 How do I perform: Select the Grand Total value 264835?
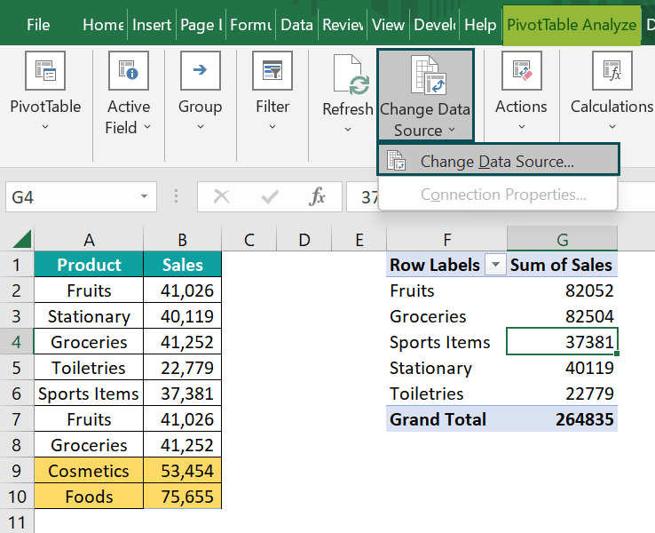(x=563, y=419)
